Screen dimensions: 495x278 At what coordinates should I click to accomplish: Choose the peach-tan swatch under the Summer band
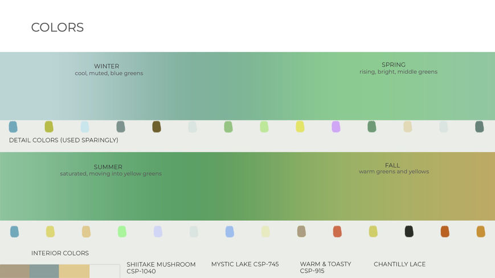(86, 232)
